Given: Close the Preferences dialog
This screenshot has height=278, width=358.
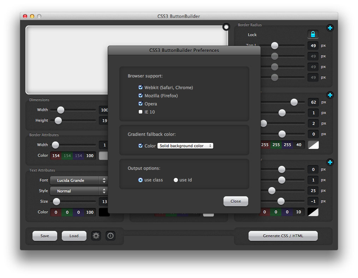Looking at the screenshot, I should click(x=235, y=201).
